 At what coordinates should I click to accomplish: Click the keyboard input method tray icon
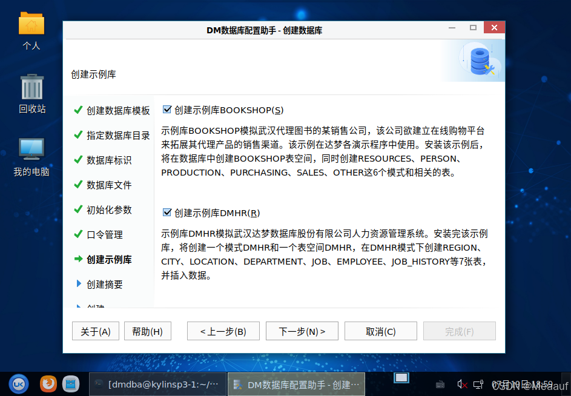[x=440, y=384]
